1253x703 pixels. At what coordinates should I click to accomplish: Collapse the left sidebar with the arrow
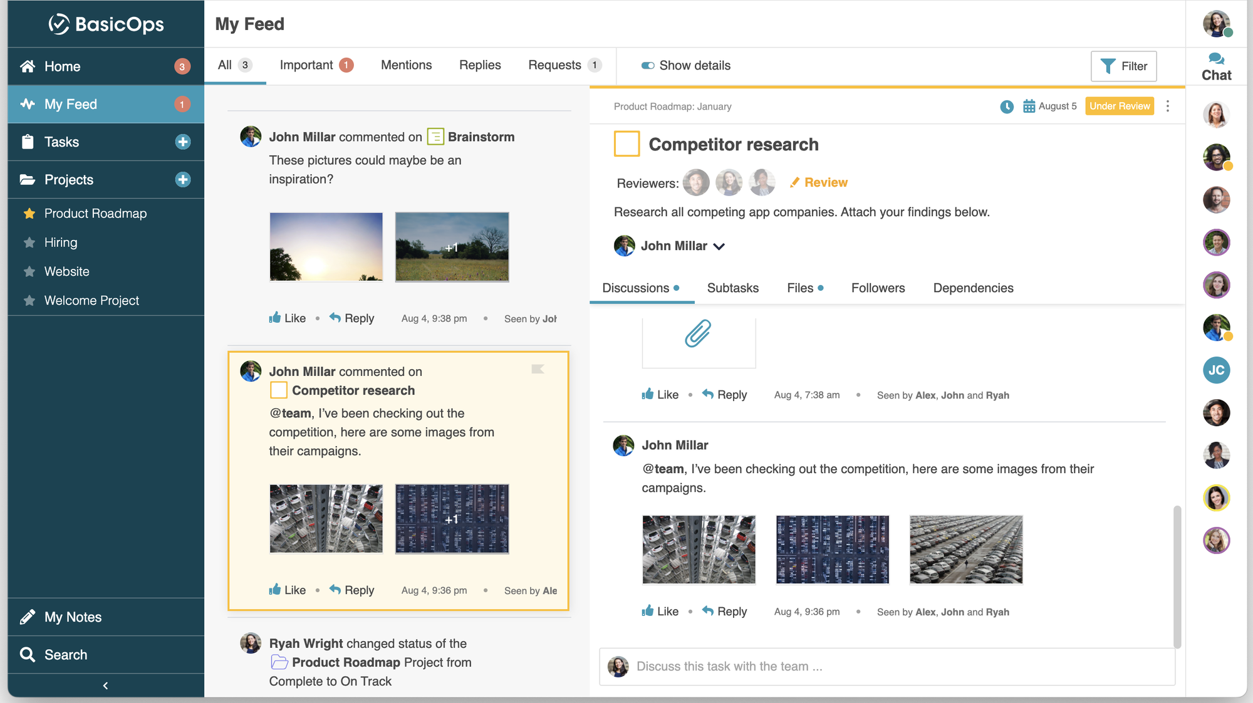tap(105, 685)
